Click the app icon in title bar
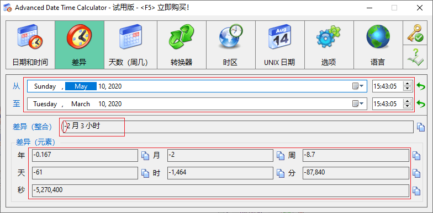Screen dimensions: 433x213 point(8,8)
